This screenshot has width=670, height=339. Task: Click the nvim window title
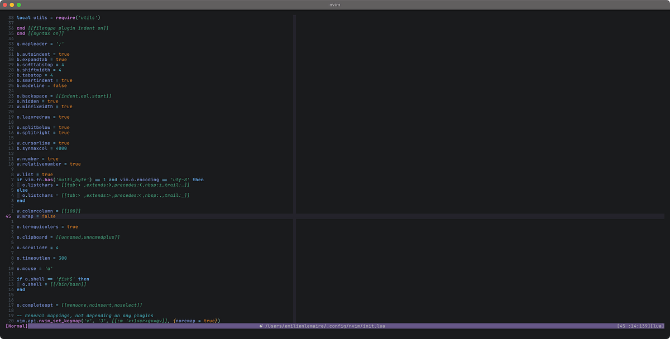click(335, 4)
